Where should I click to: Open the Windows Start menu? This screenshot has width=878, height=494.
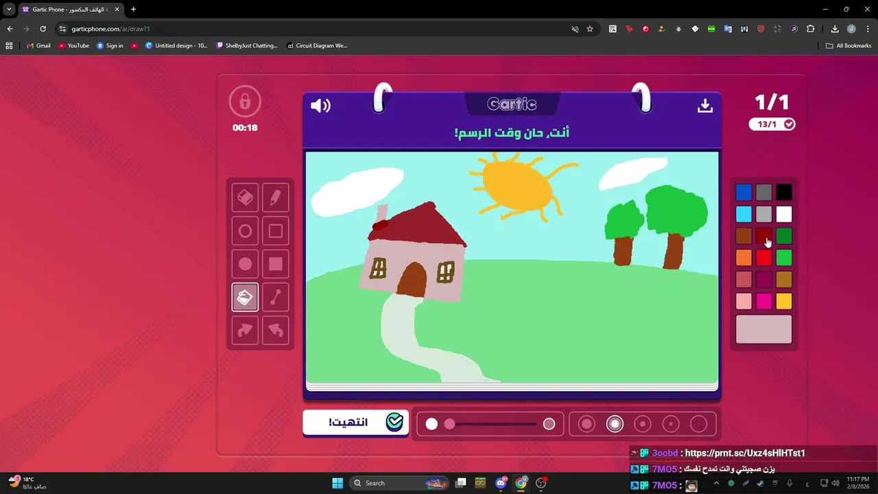[337, 483]
